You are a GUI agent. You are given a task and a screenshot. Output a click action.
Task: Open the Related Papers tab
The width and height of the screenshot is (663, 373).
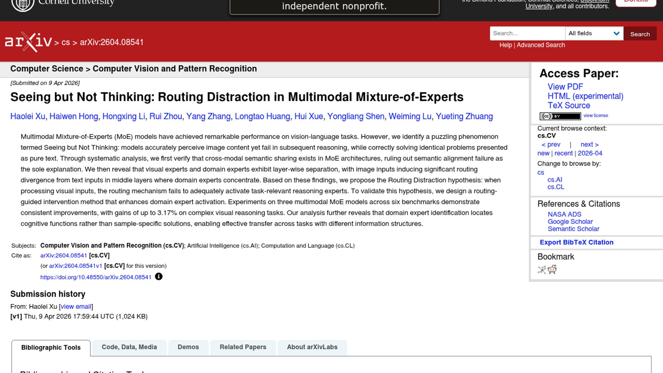[x=243, y=347]
